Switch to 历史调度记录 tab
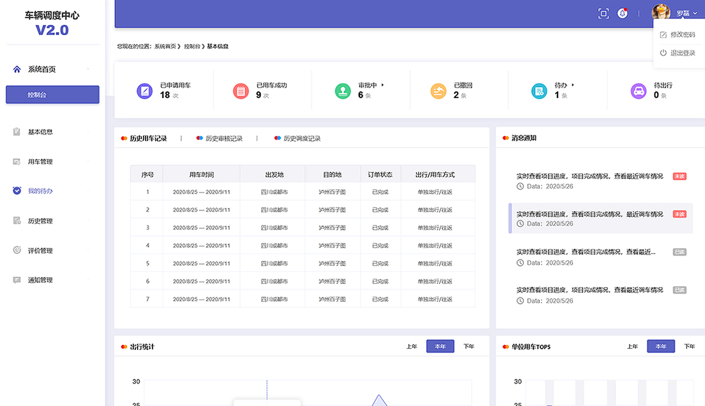 click(x=302, y=139)
